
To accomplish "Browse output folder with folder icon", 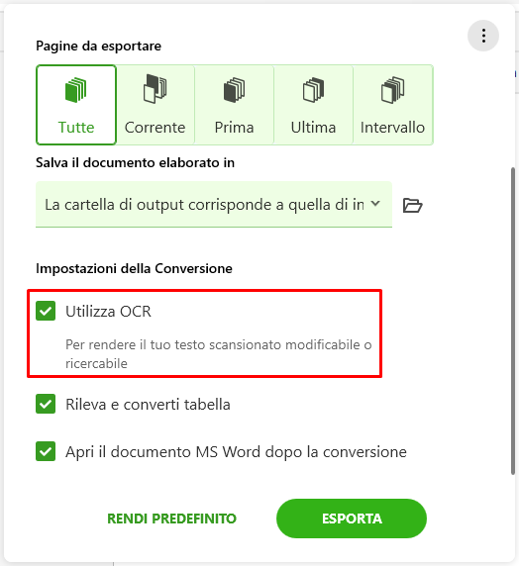I will tap(412, 205).
